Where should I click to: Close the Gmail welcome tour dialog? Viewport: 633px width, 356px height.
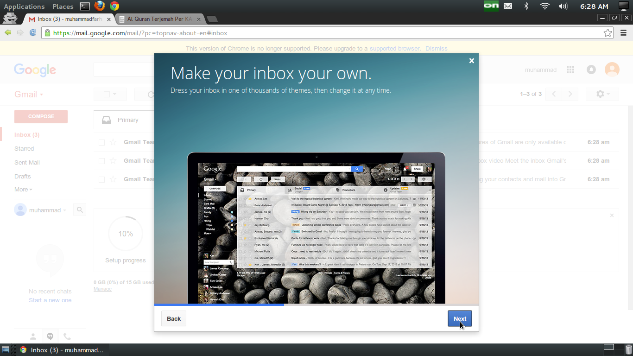pos(472,61)
